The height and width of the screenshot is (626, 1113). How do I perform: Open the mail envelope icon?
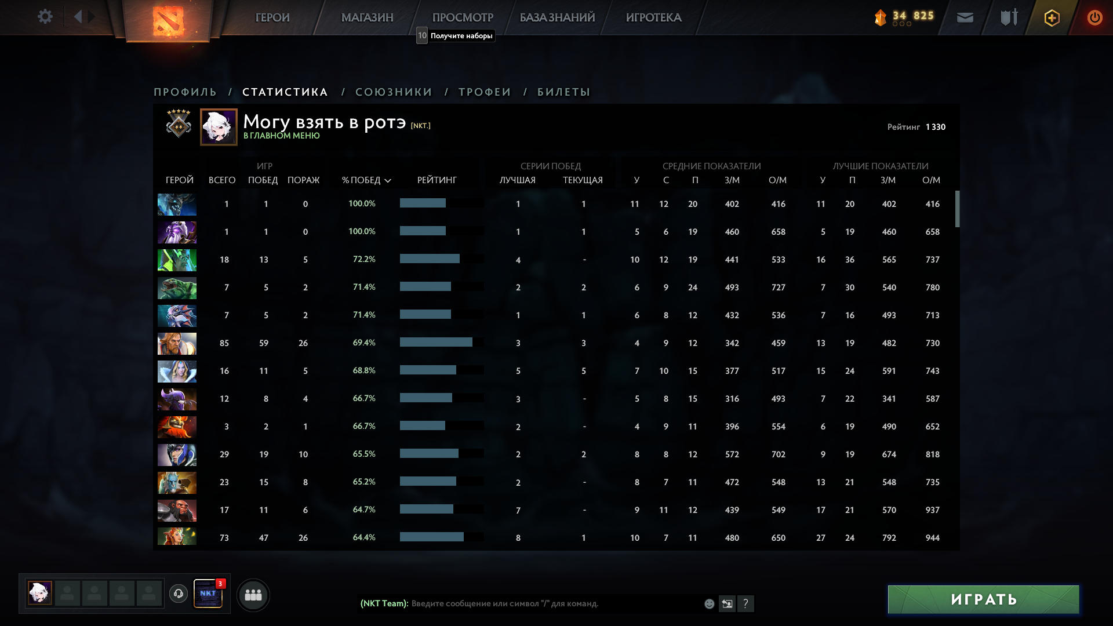coord(965,18)
